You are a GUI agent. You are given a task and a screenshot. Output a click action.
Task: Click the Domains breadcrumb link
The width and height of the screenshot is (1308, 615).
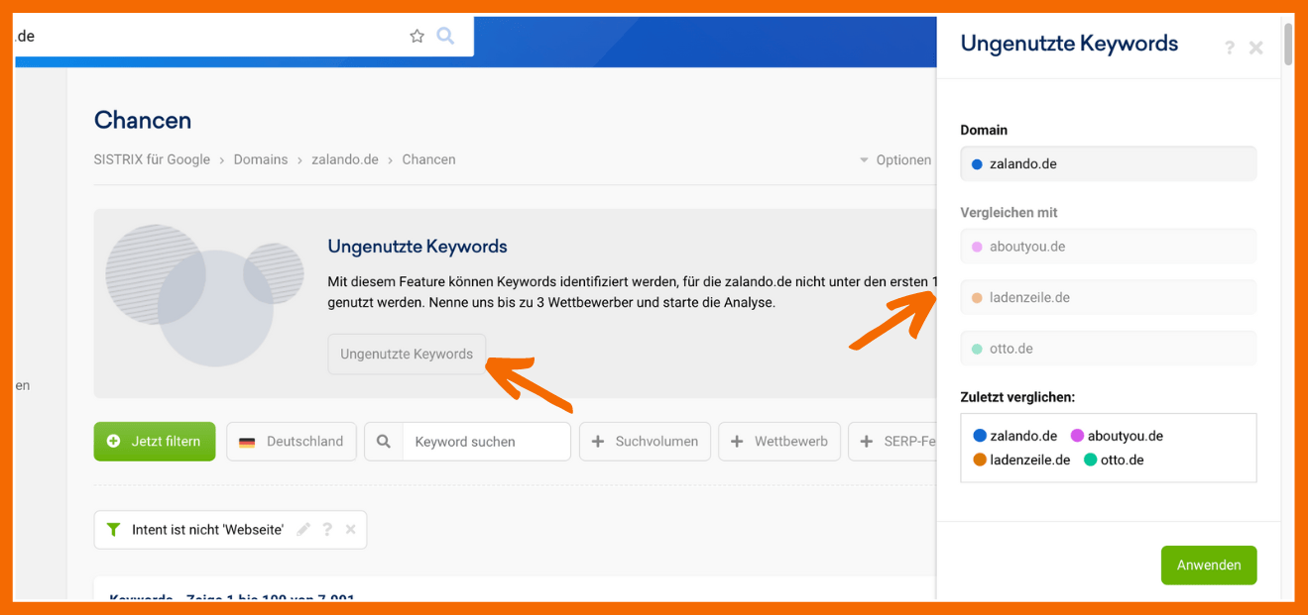pos(261,159)
